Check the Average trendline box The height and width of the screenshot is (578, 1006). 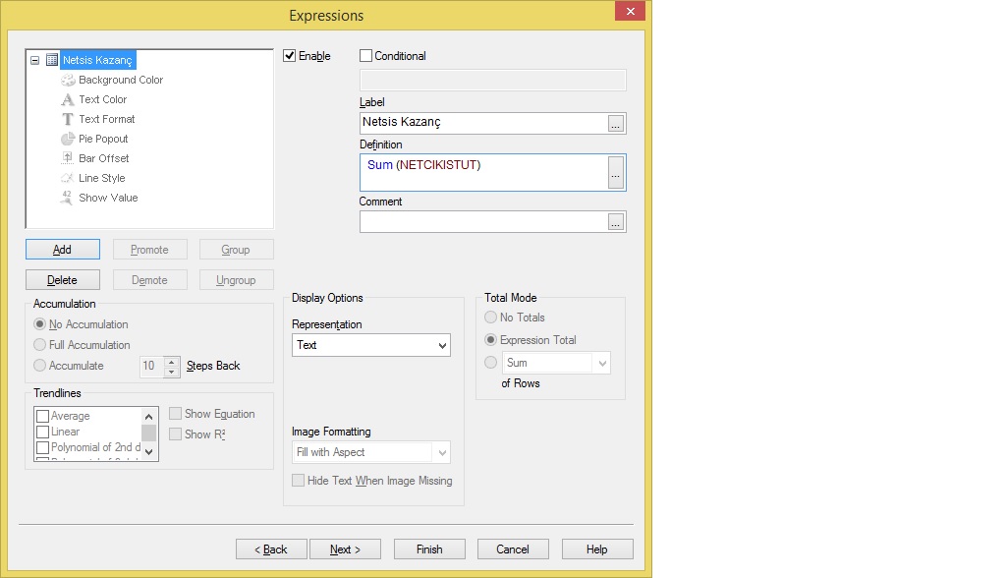tap(43, 416)
